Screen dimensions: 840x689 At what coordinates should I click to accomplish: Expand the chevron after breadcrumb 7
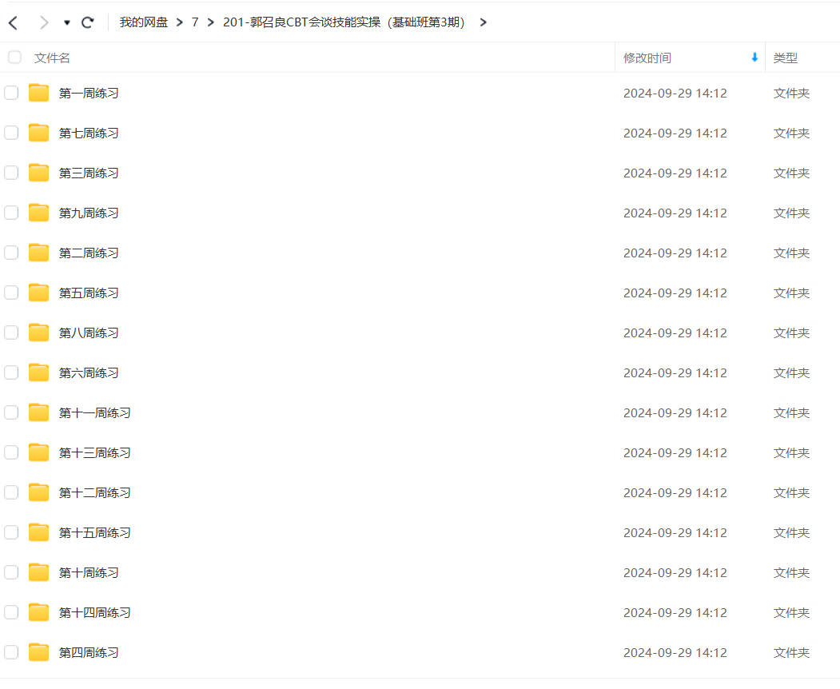[x=210, y=22]
